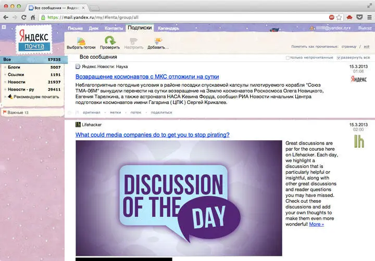This screenshot has width=375, height=261.
Task: Toggle только непрочитанные checkbox
Action: tap(287, 58)
